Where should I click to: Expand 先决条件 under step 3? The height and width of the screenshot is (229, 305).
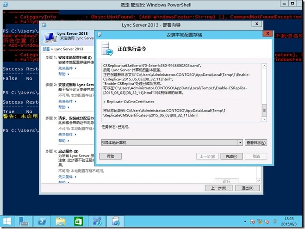click(67, 134)
